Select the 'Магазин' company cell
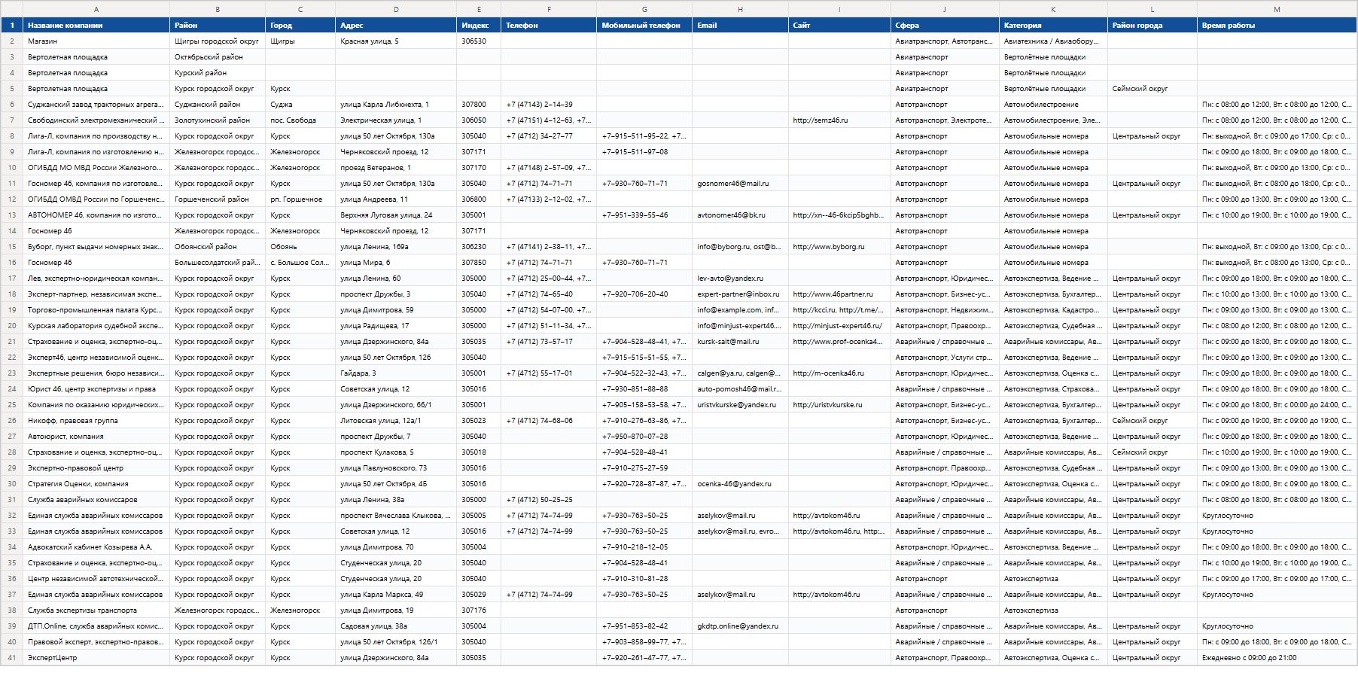This screenshot has width=1358, height=679. coord(96,41)
